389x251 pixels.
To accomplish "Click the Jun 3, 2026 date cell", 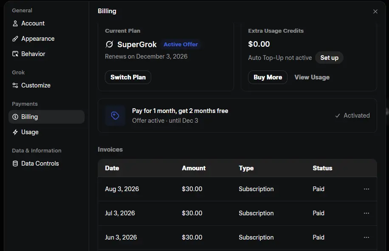I will point(121,237).
